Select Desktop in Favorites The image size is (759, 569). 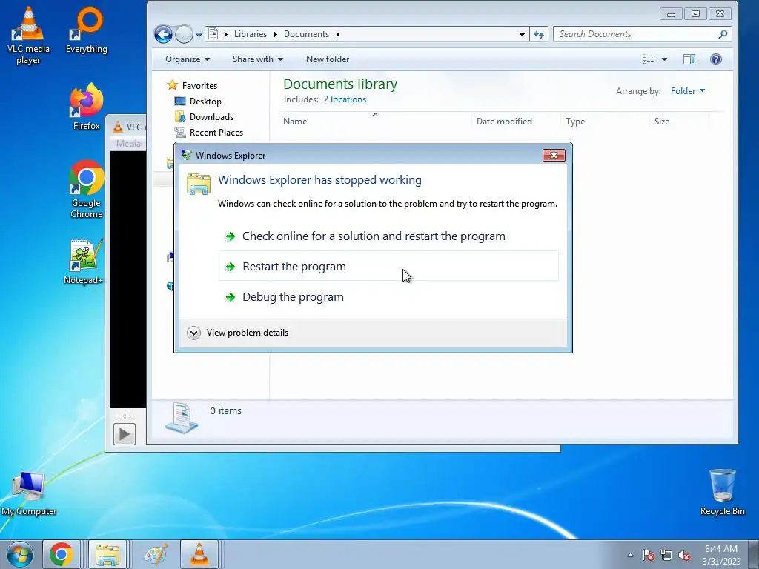point(205,101)
